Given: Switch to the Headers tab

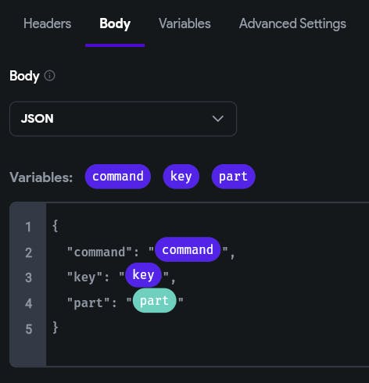Looking at the screenshot, I should (47, 23).
